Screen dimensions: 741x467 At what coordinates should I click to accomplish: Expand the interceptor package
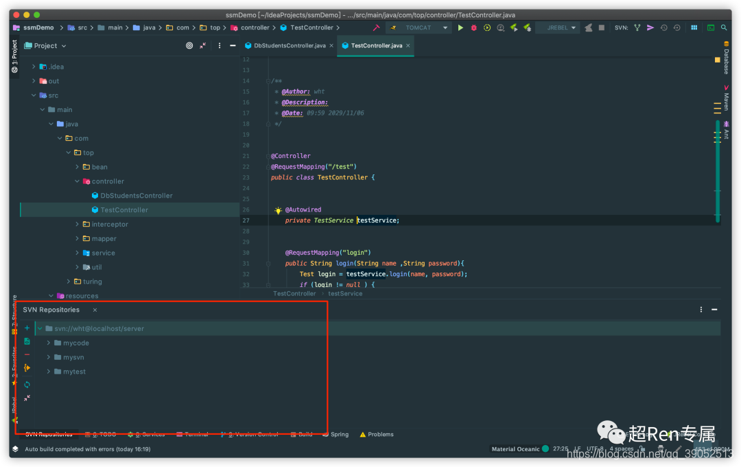coord(77,225)
